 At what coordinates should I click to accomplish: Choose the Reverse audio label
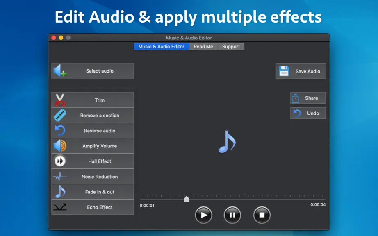(x=100, y=131)
